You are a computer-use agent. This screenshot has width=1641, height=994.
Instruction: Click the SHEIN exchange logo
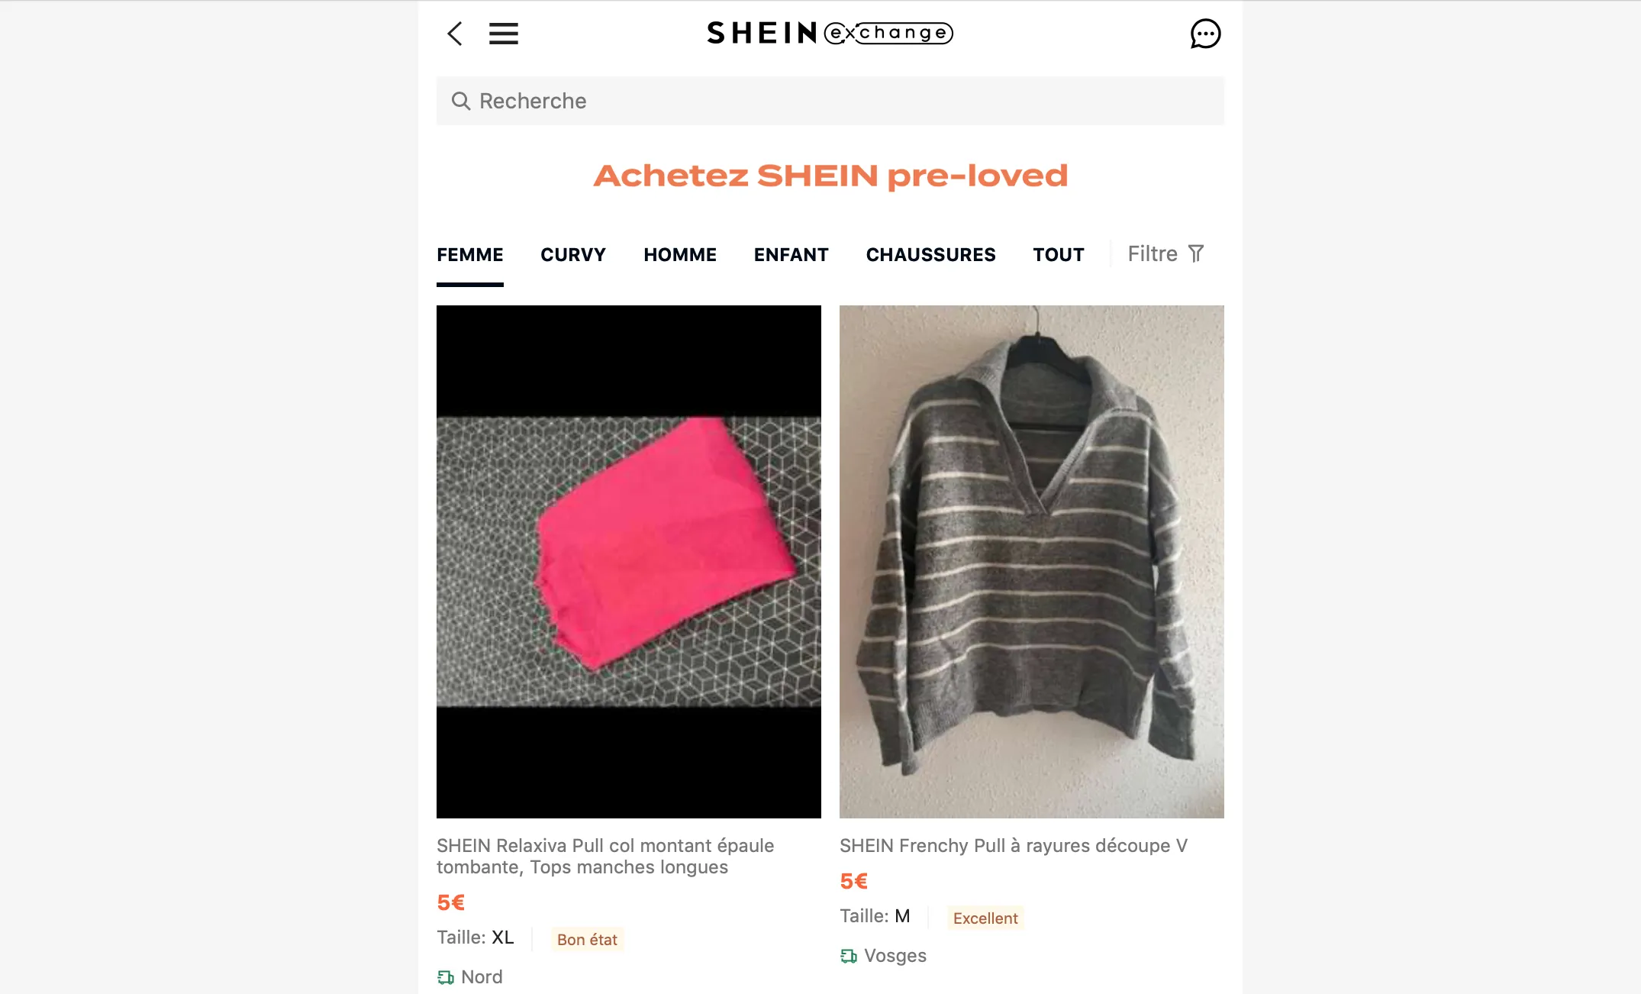pyautogui.click(x=830, y=33)
